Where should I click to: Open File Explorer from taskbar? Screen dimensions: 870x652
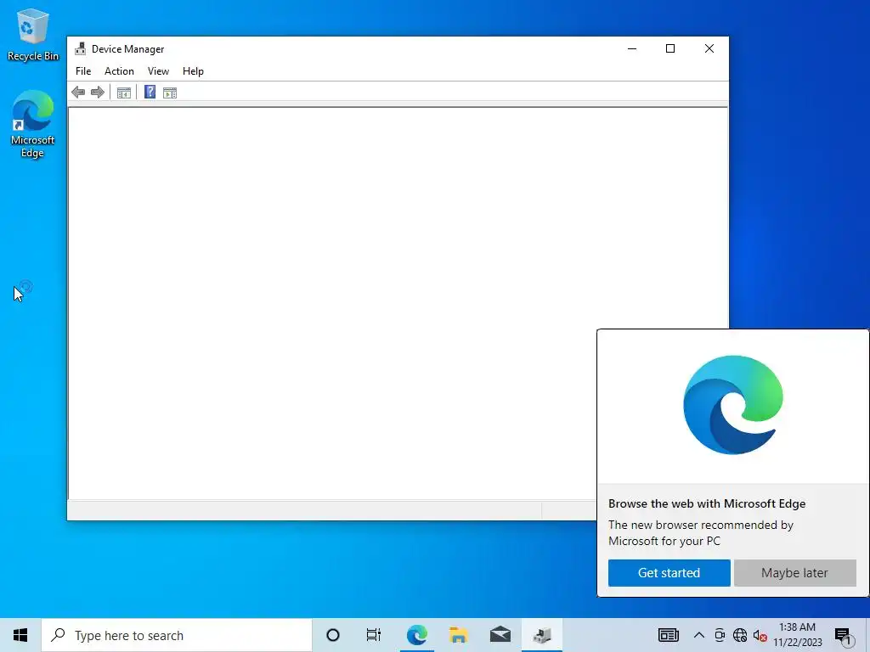tap(458, 635)
